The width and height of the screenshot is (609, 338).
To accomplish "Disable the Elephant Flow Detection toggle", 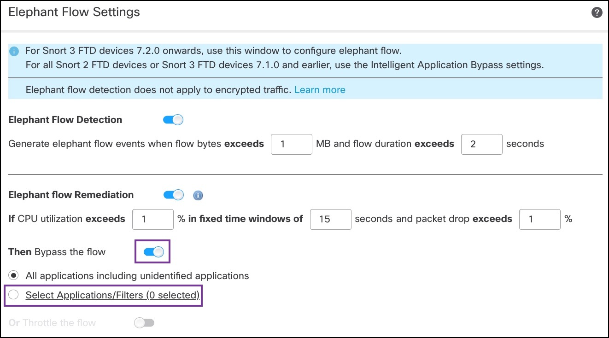I will (x=173, y=119).
